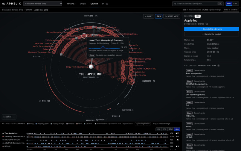Click the 0 pending hidden chip
This screenshot has width=241, height=151.
pos(143,124)
